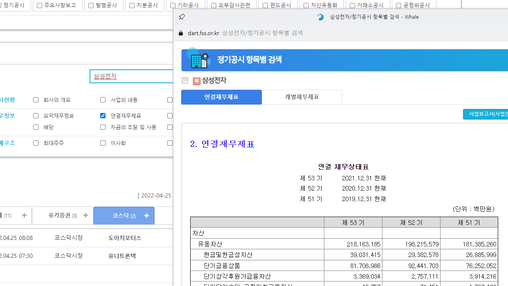Check the 회사의 개요 item

[36, 100]
